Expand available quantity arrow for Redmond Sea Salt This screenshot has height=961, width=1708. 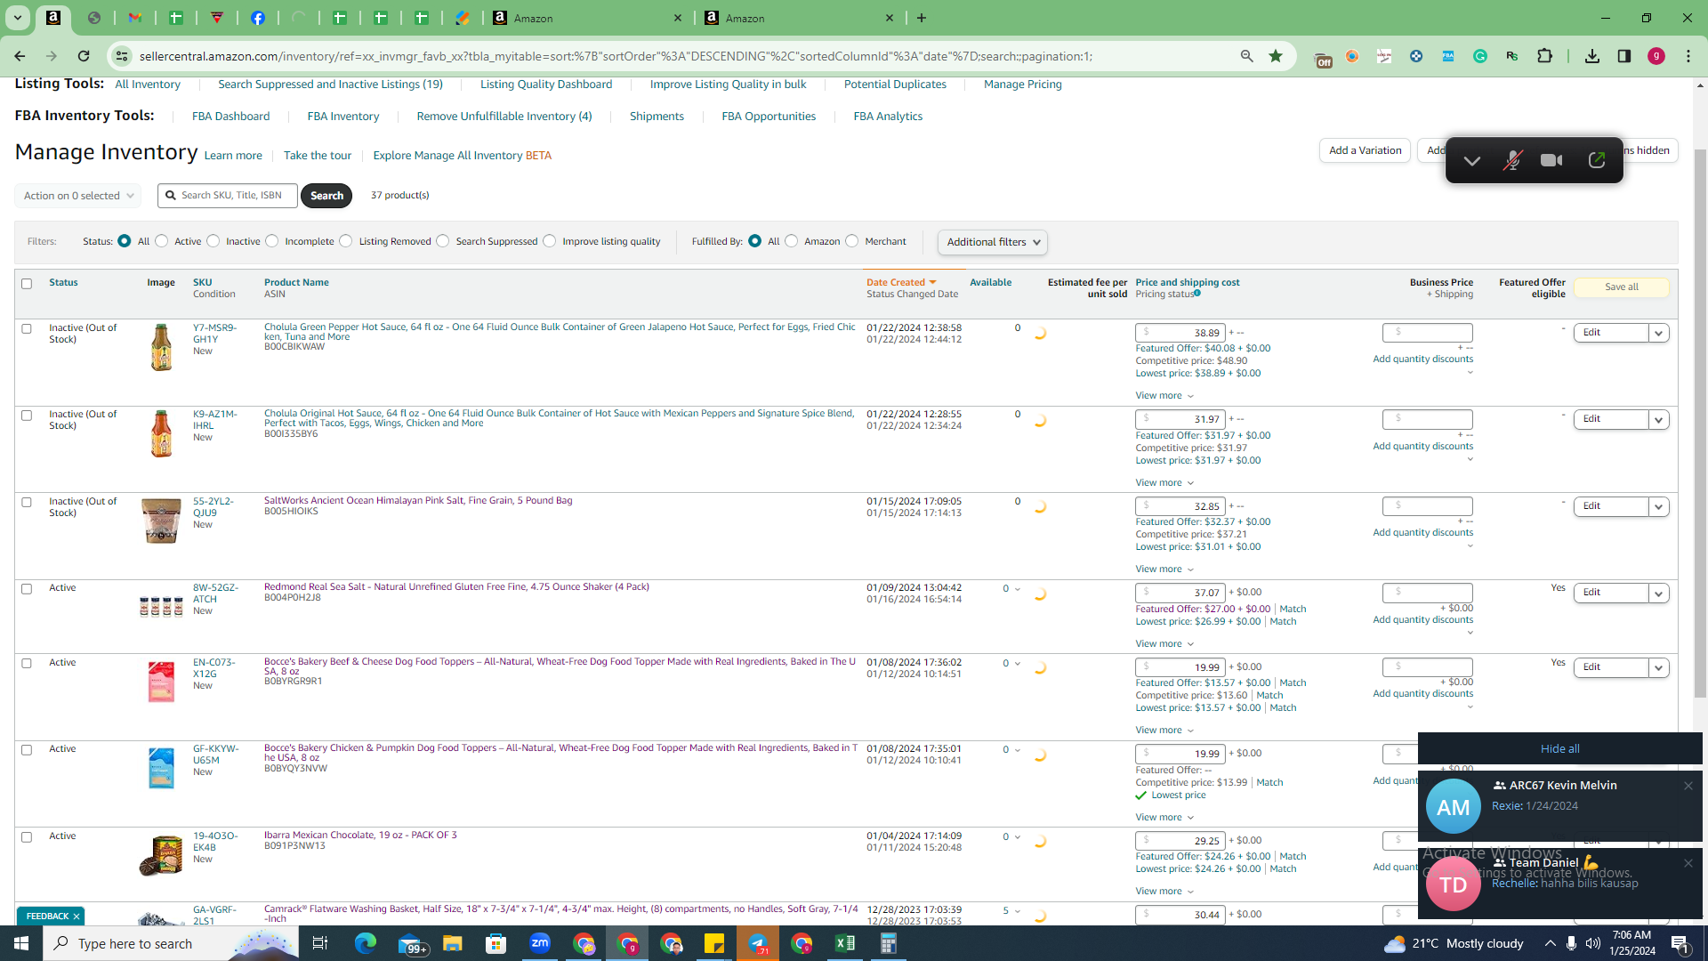click(1018, 589)
